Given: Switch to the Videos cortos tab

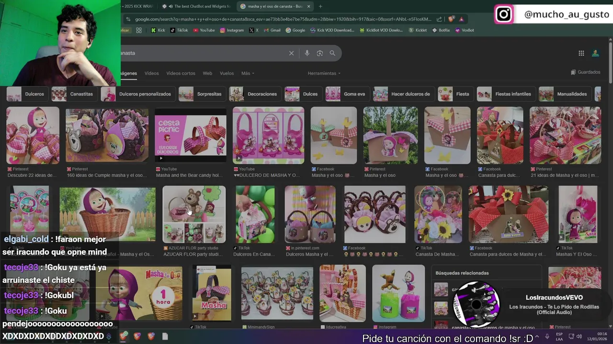Looking at the screenshot, I should (x=181, y=73).
